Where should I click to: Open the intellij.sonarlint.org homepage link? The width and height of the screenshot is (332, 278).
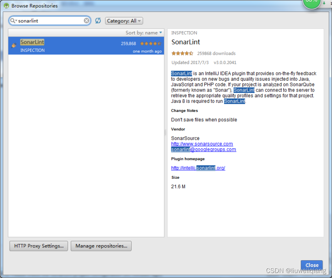tap(198, 168)
